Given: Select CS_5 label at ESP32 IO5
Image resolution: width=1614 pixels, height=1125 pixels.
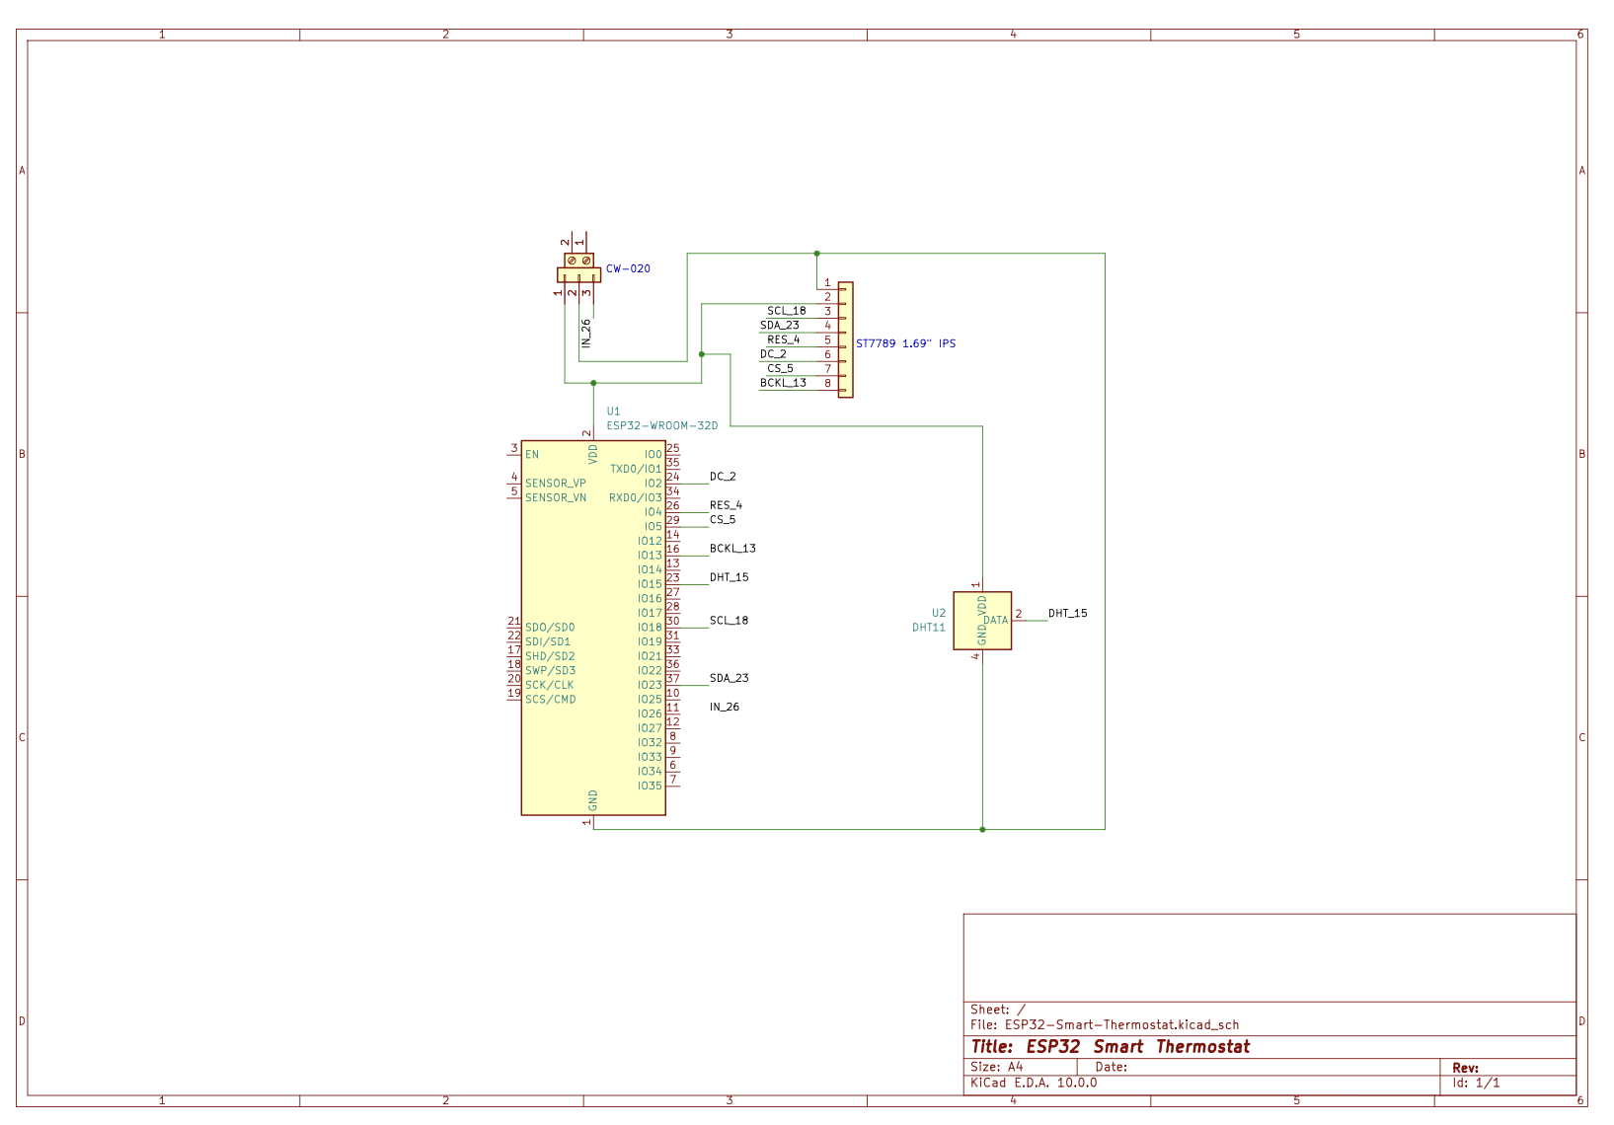Looking at the screenshot, I should tap(723, 520).
